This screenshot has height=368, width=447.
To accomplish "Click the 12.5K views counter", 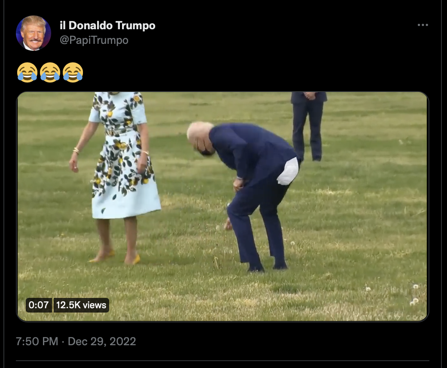I will [x=81, y=305].
